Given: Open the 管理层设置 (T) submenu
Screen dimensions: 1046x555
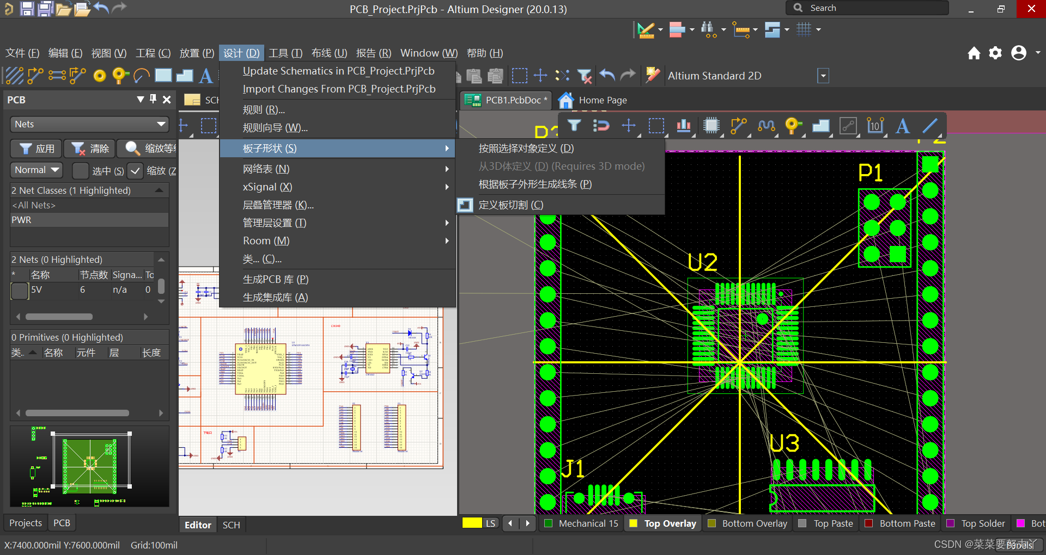Looking at the screenshot, I should (337, 223).
